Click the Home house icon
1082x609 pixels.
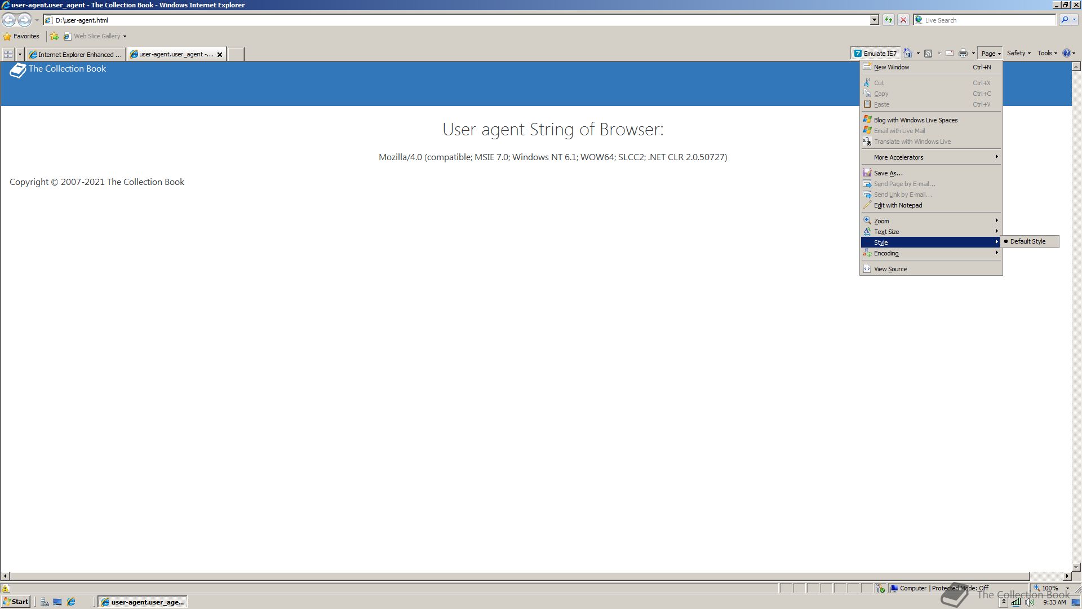coord(907,53)
